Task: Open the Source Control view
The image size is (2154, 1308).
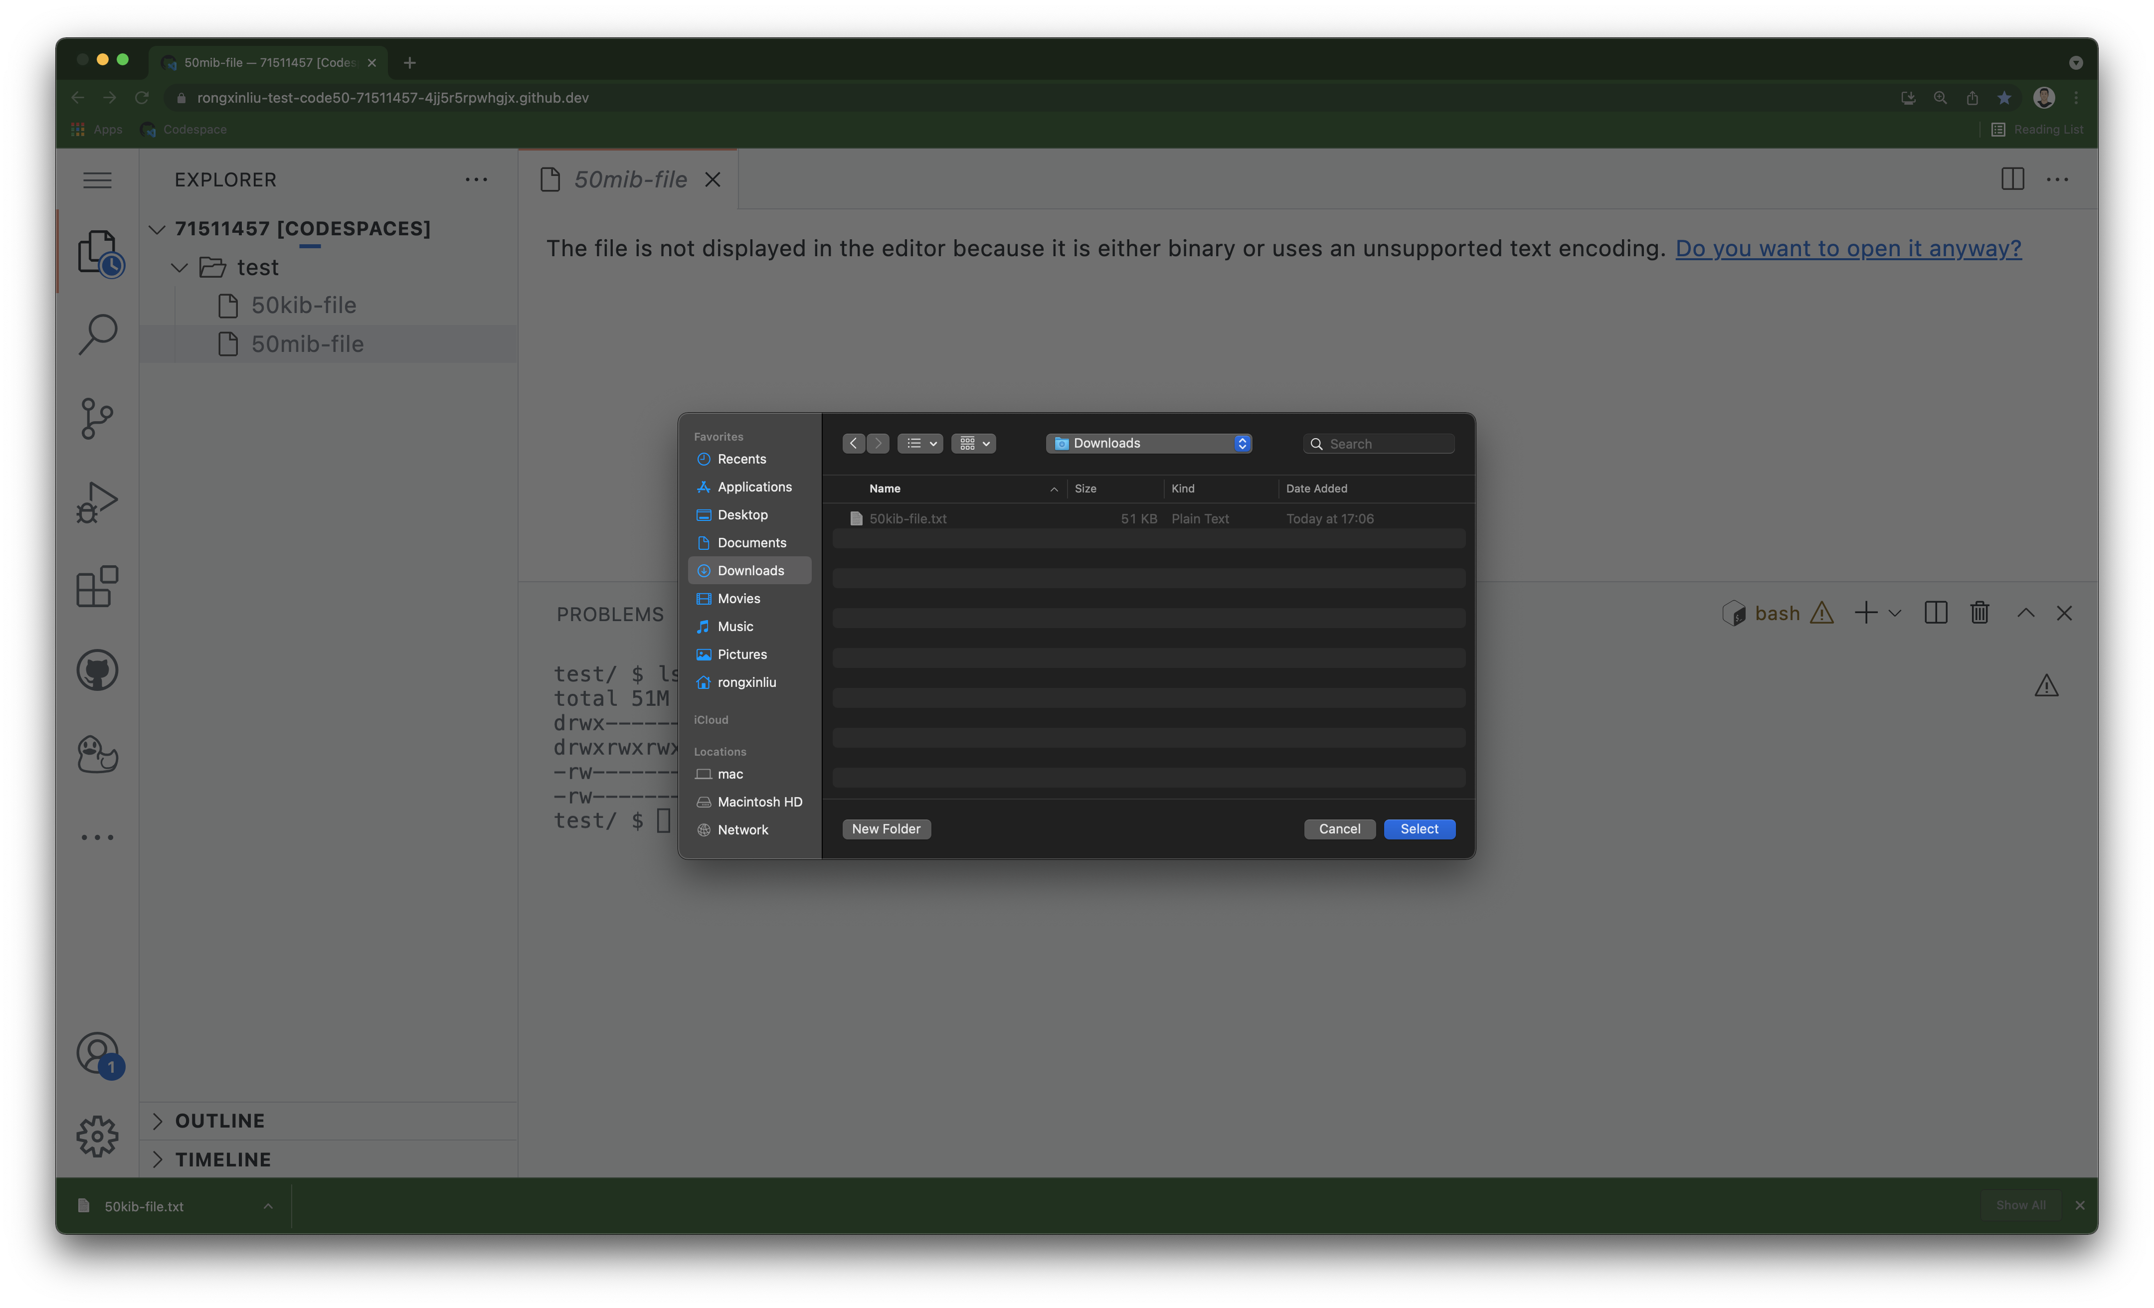Action: point(96,419)
